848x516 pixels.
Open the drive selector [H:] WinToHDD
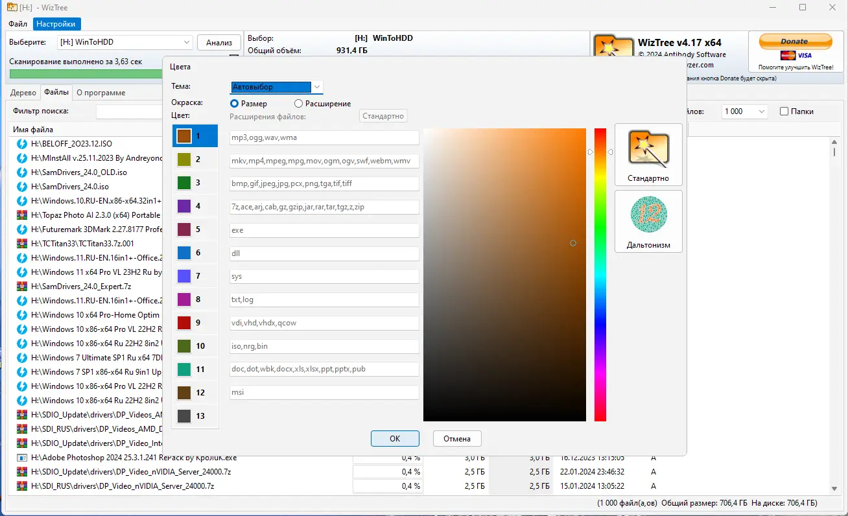(124, 42)
